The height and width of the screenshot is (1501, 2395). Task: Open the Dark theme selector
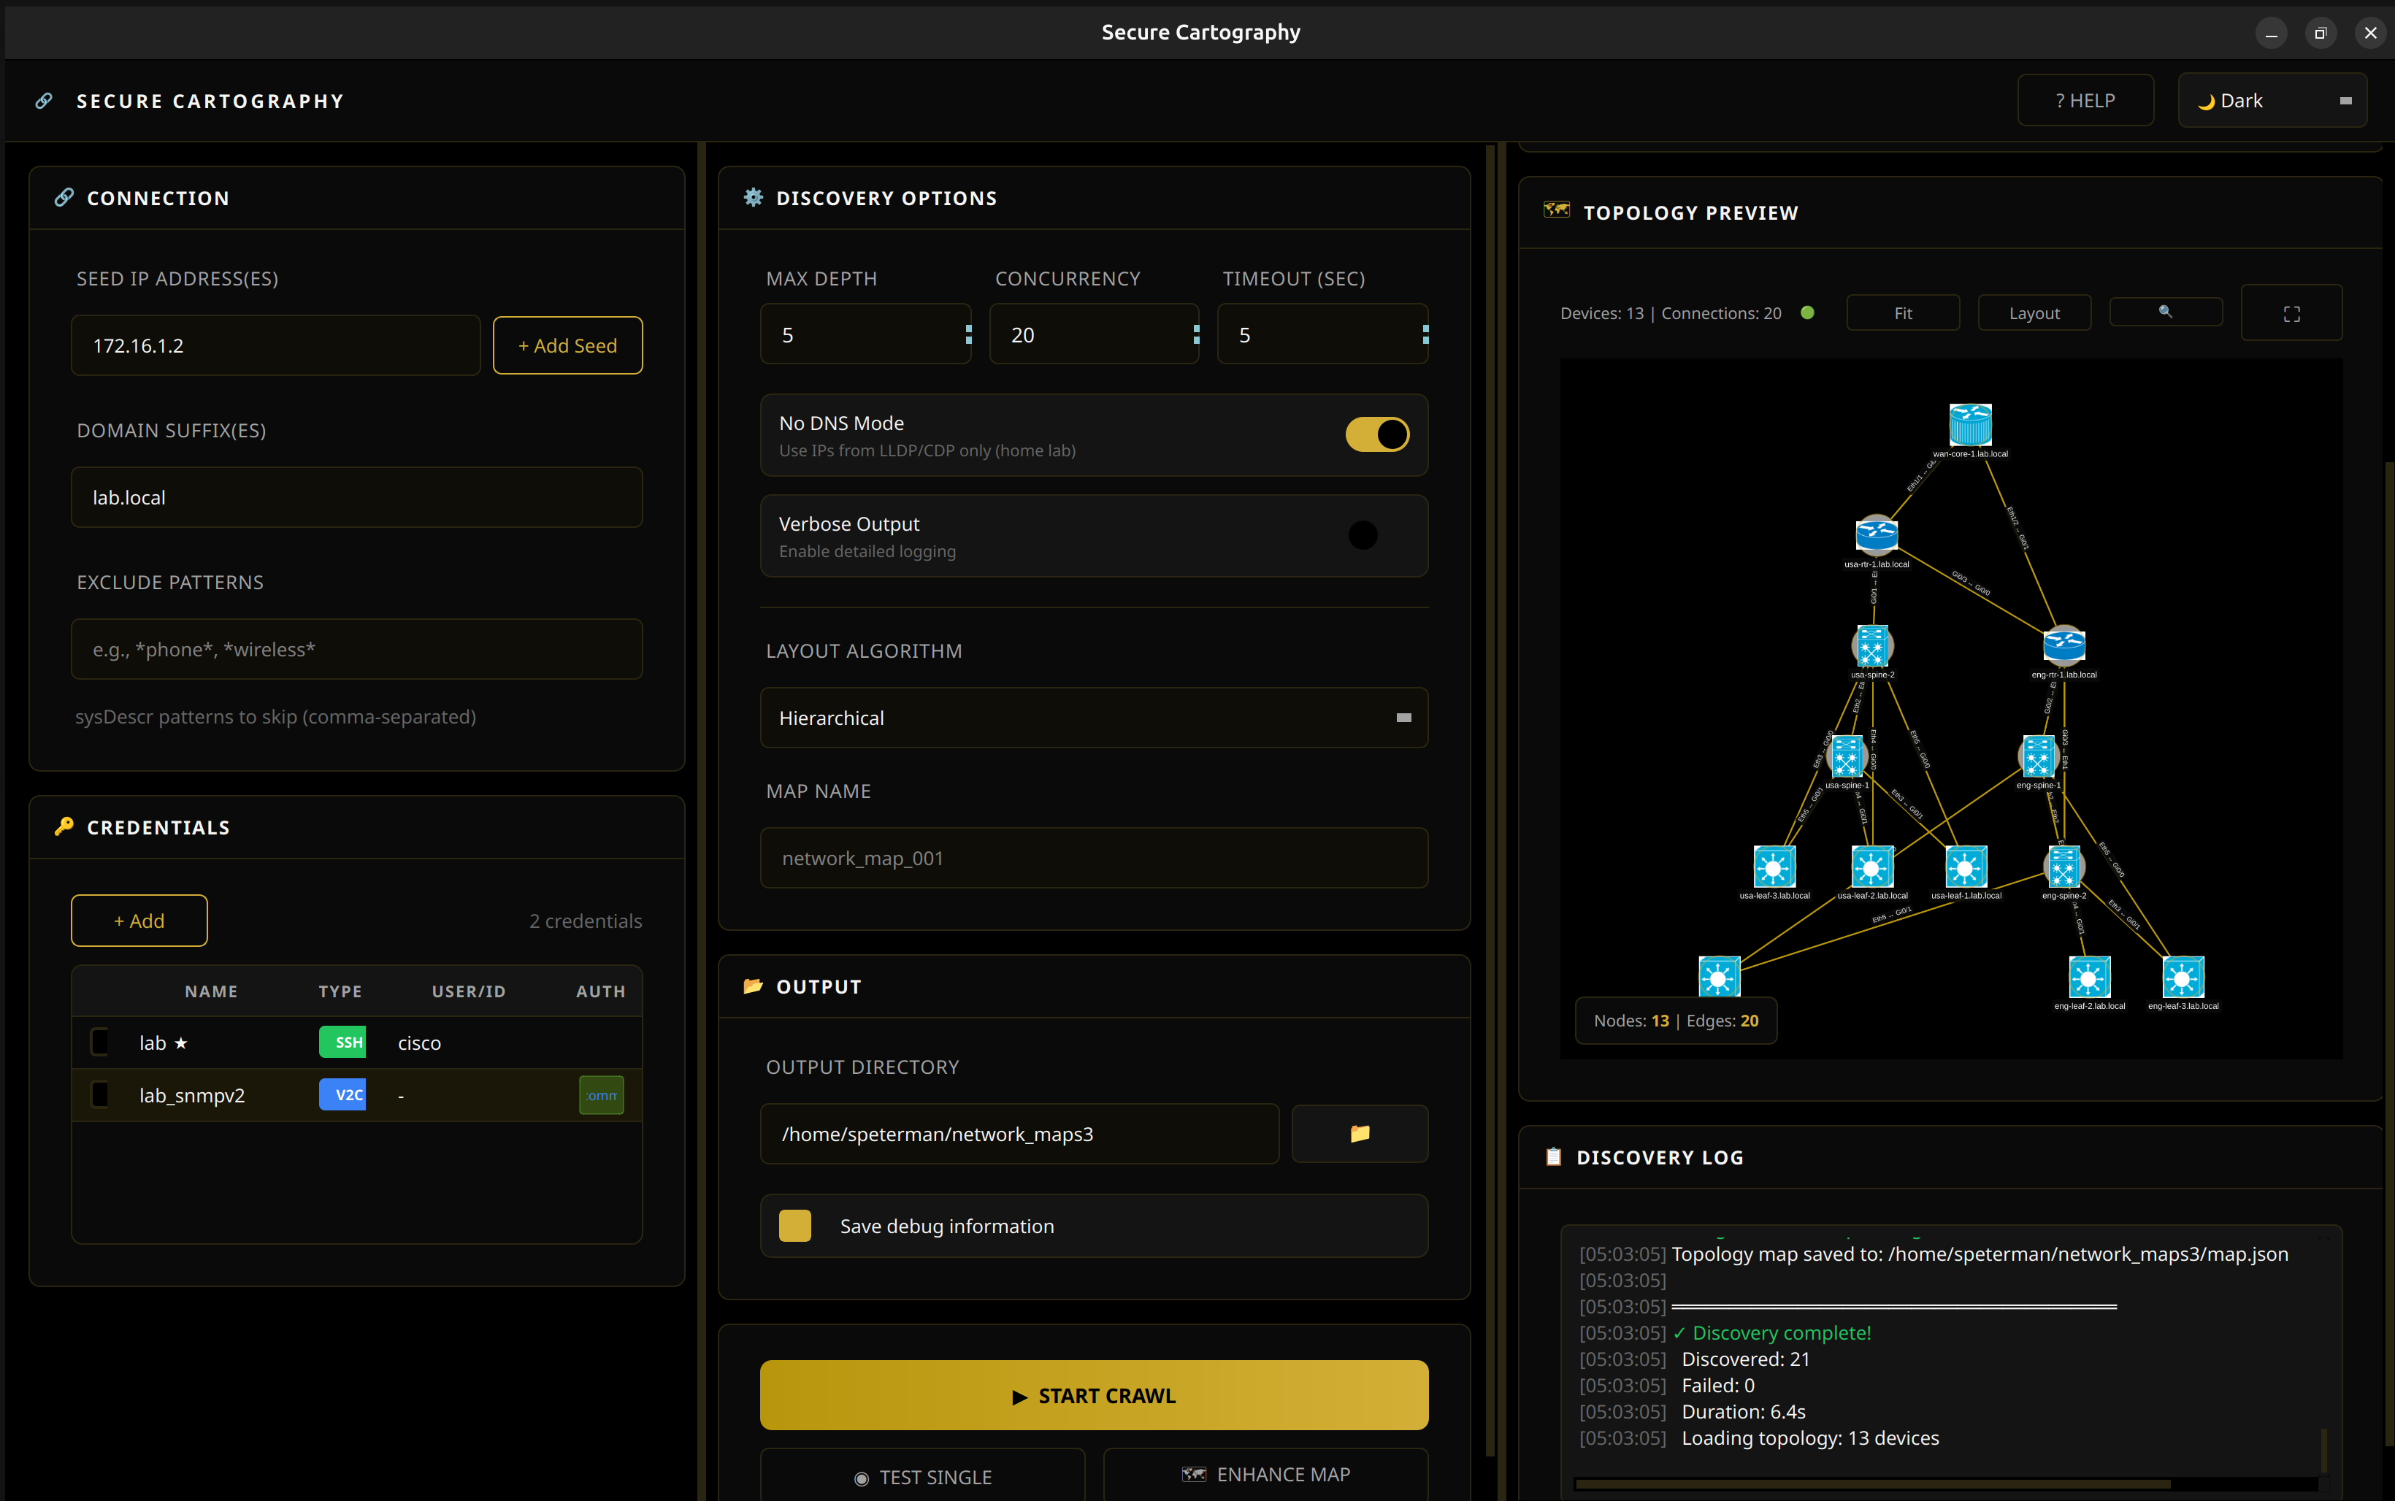click(x=2271, y=99)
